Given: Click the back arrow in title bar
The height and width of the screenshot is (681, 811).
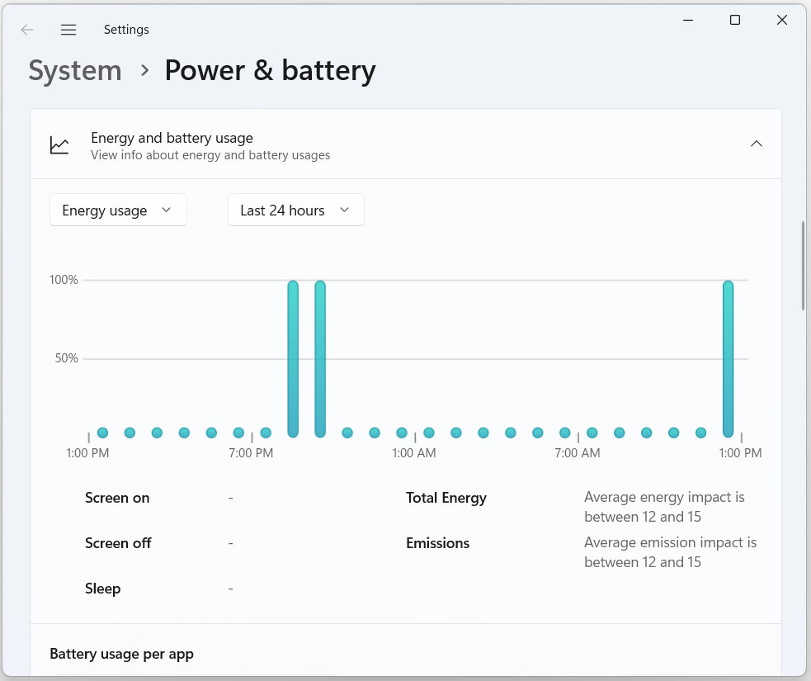Looking at the screenshot, I should 27,30.
